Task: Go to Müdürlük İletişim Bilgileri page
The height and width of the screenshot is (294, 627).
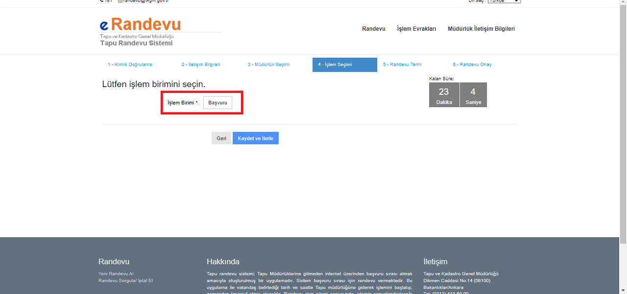Action: tap(481, 29)
